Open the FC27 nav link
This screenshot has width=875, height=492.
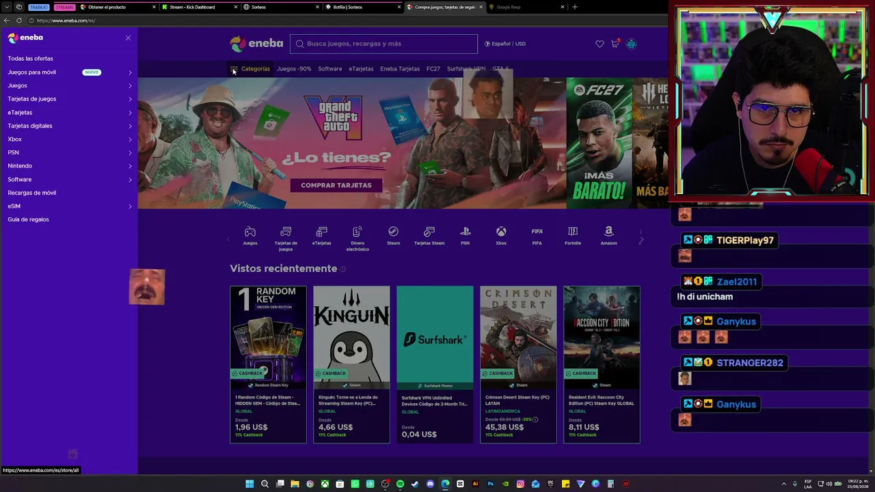coord(433,69)
